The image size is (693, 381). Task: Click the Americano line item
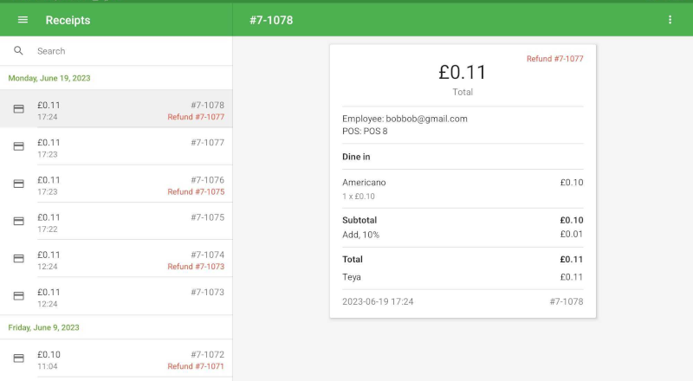pyautogui.click(x=364, y=183)
